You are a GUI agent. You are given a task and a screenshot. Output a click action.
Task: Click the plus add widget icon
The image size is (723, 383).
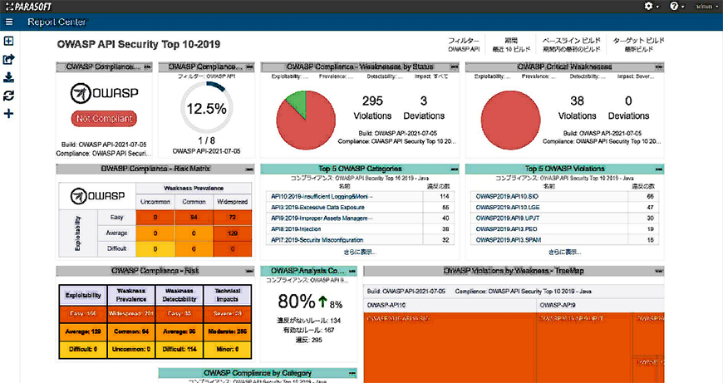click(x=9, y=113)
